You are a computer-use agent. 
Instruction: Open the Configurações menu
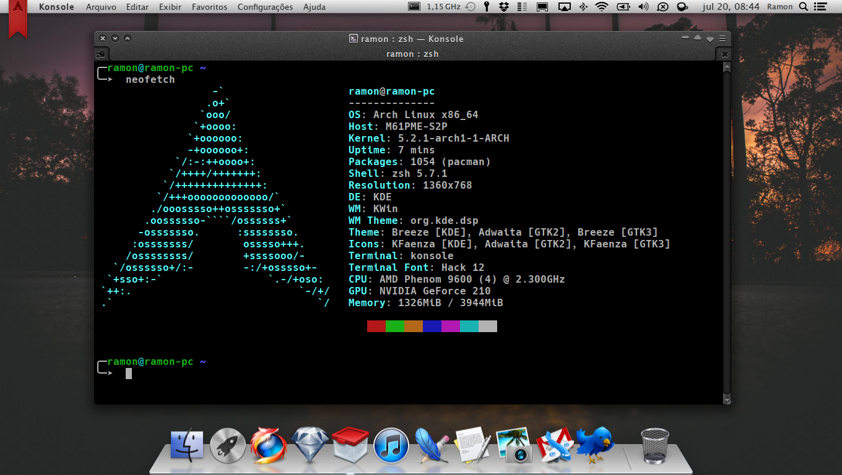(x=265, y=7)
